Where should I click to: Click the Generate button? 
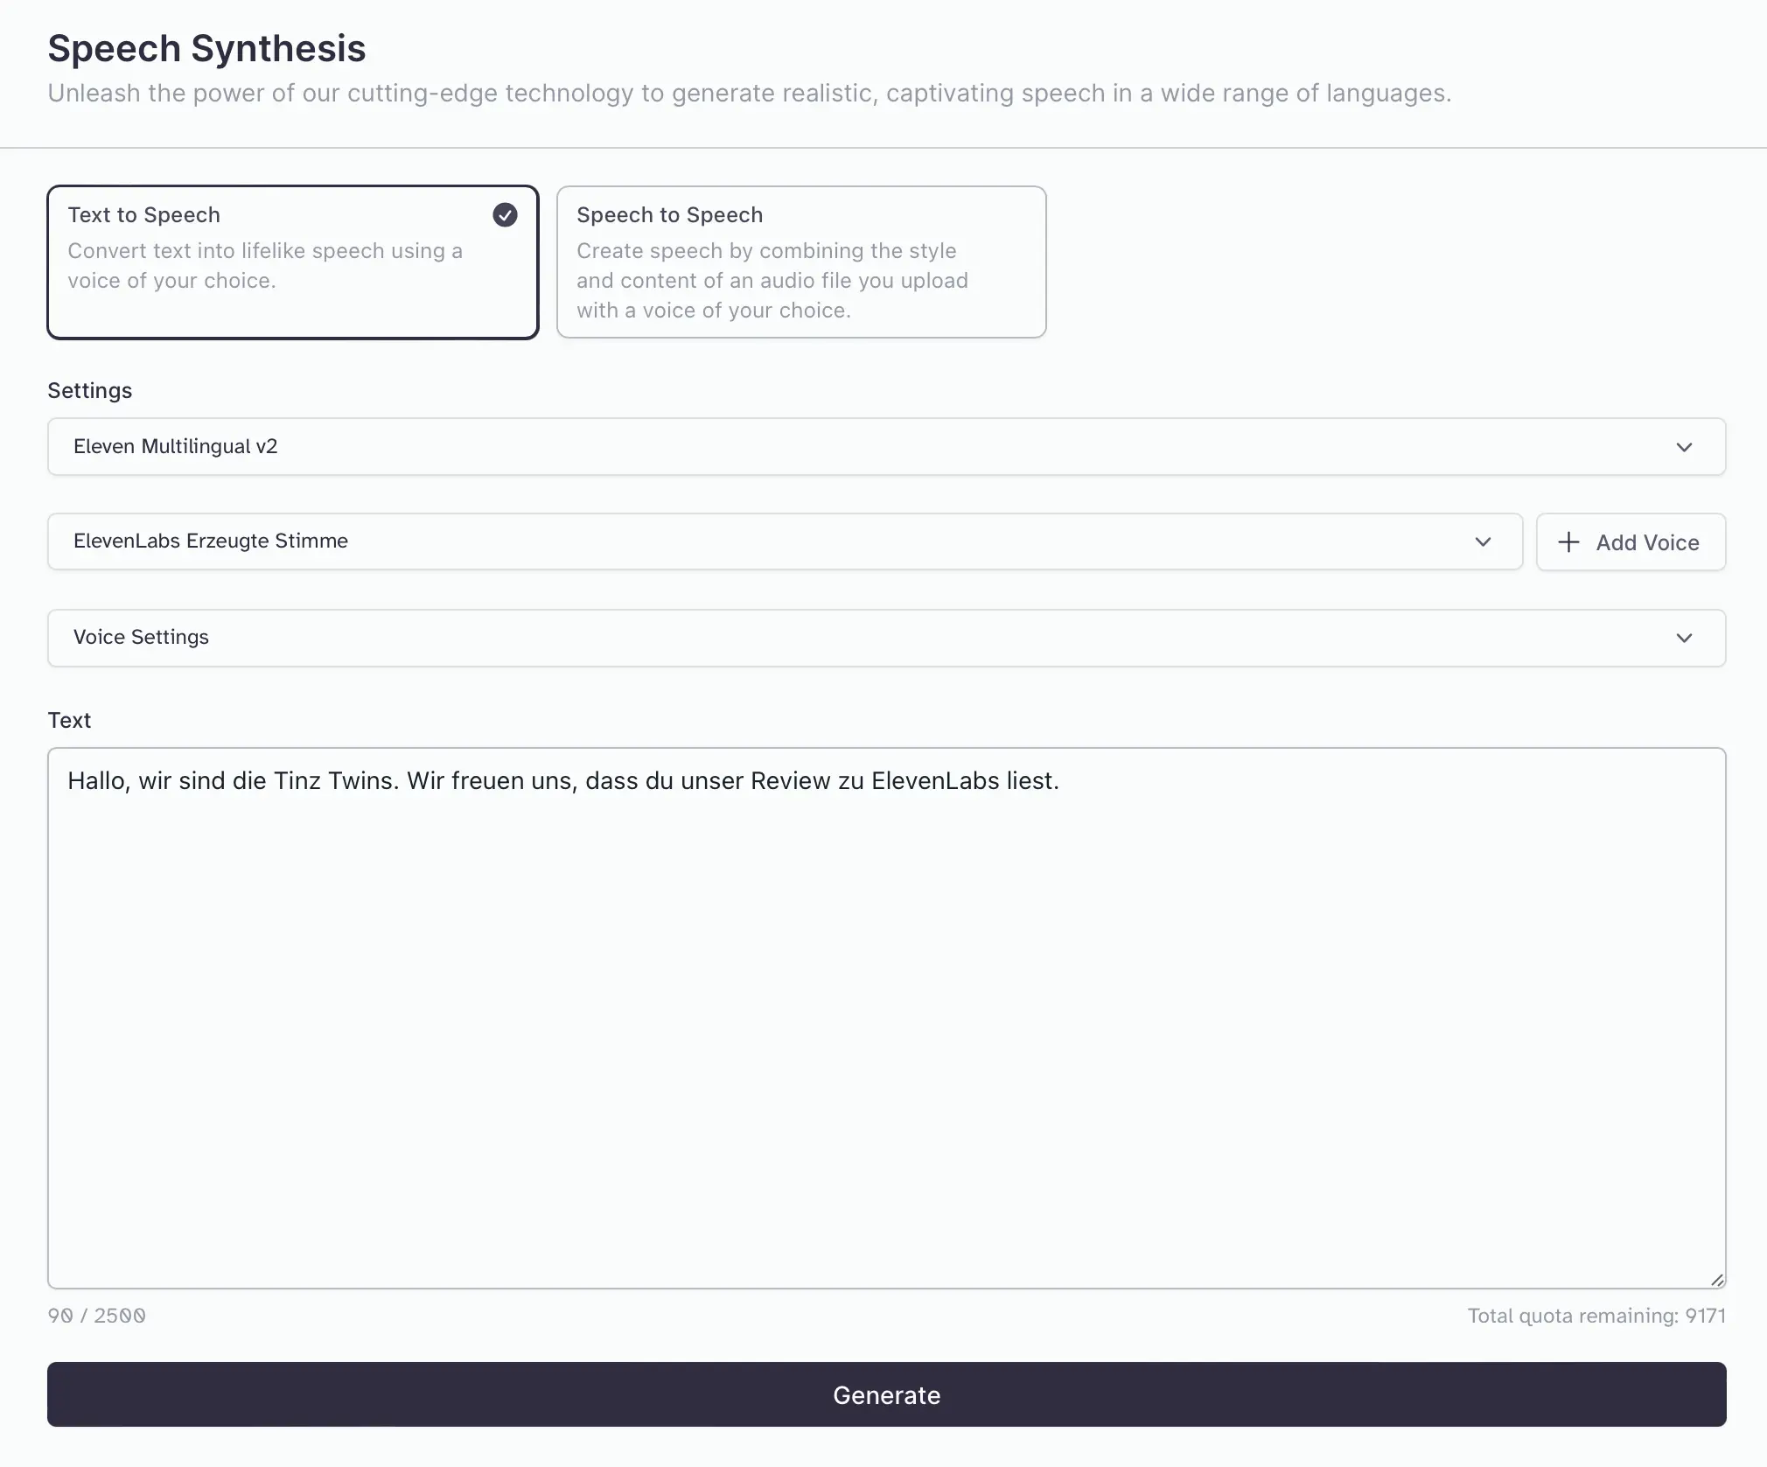[x=886, y=1394]
